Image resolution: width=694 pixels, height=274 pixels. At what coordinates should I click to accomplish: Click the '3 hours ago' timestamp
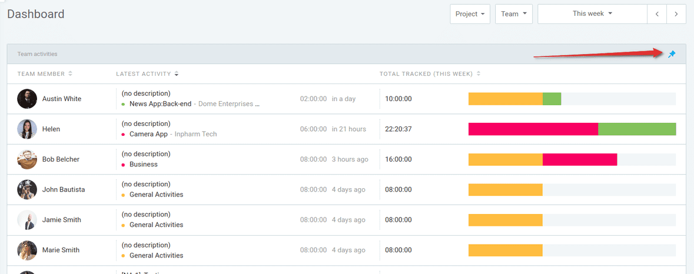pyautogui.click(x=350, y=159)
